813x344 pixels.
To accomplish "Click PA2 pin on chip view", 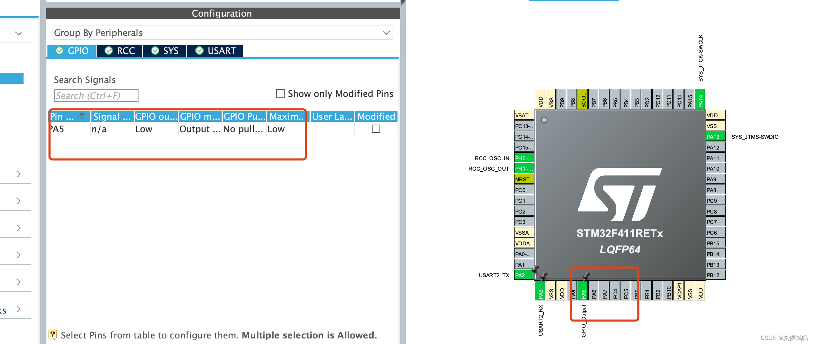I will click(524, 275).
